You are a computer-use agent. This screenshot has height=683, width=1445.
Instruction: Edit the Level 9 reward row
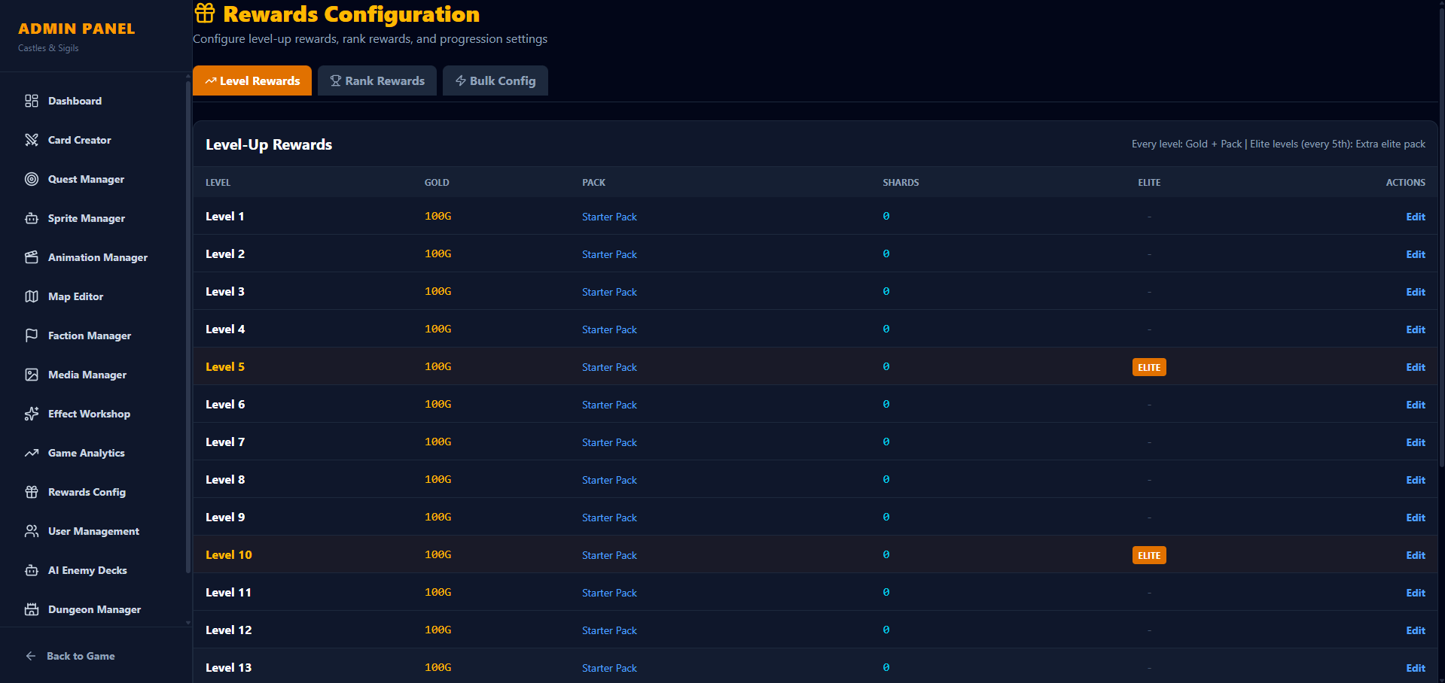tap(1416, 518)
